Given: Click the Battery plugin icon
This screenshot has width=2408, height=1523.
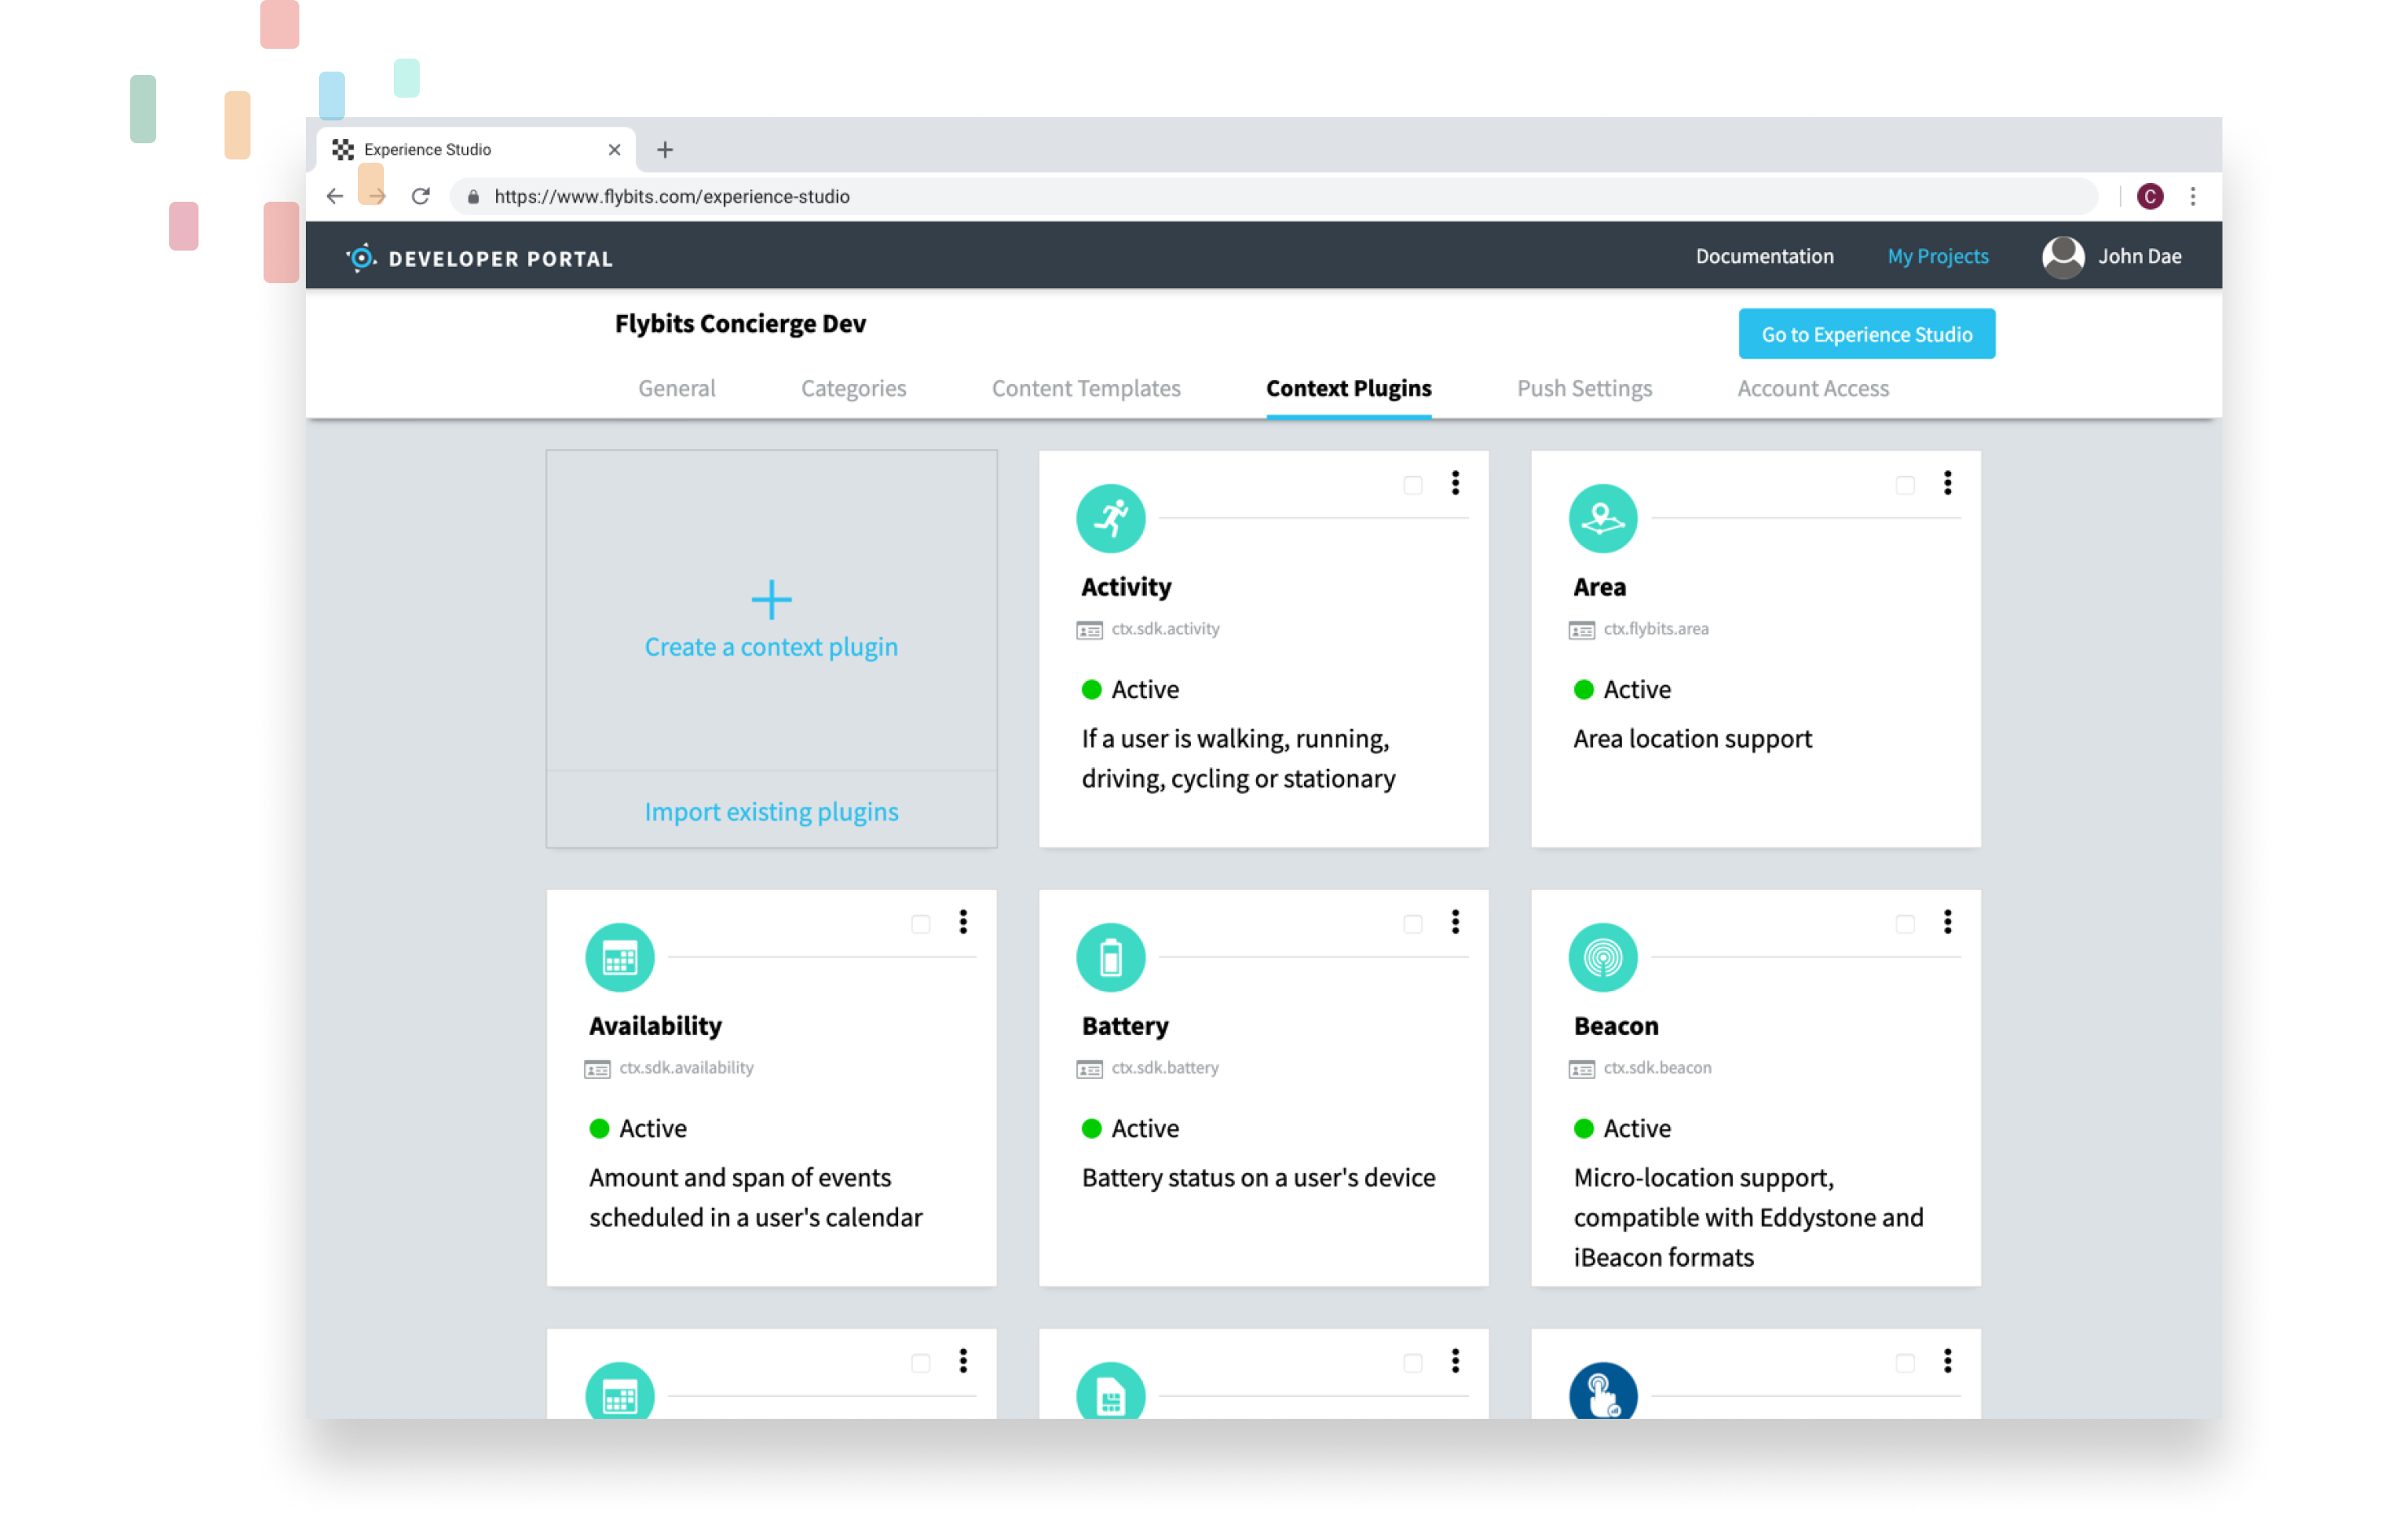Looking at the screenshot, I should (x=1110, y=957).
